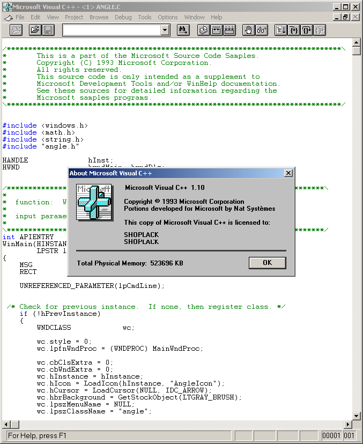363x444 pixels.
Task: Click the Save floppy disk icon
Action: [x=48, y=30]
